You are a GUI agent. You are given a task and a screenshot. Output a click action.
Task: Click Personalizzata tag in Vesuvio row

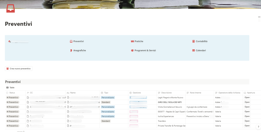tap(108, 107)
